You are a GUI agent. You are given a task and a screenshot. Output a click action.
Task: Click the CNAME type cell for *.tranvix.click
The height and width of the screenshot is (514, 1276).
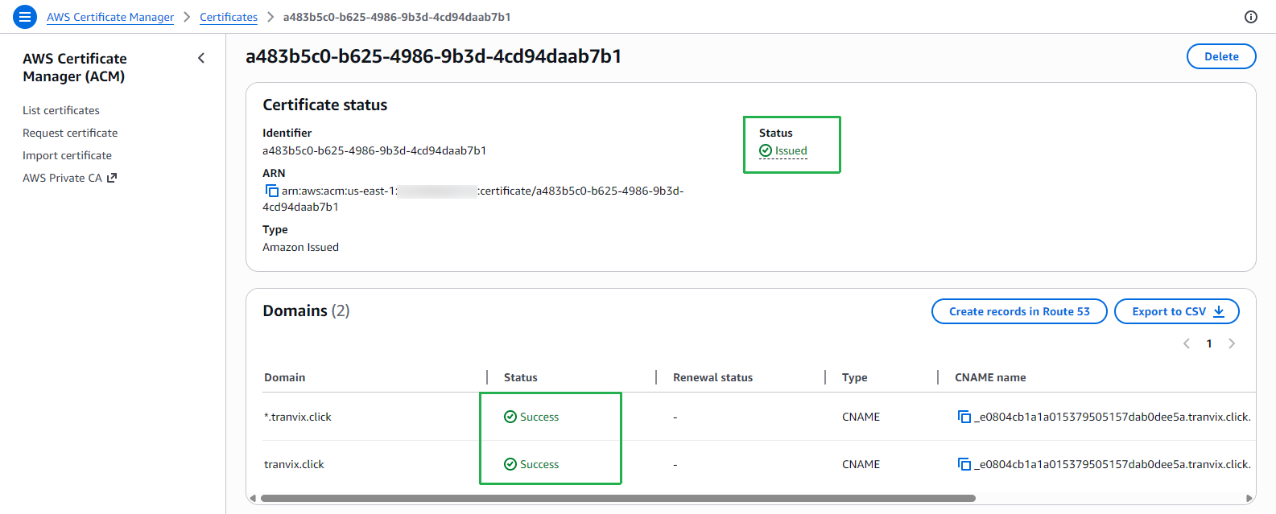pos(861,417)
